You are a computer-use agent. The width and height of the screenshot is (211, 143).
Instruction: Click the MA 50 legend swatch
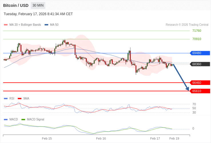pyautogui.click(x=46, y=25)
